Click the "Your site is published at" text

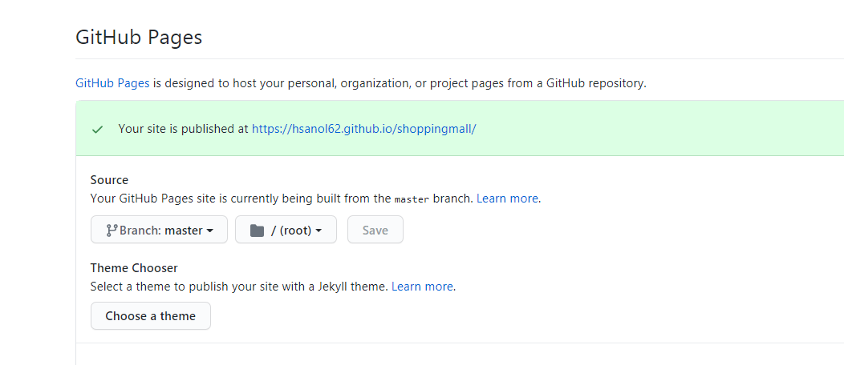pyautogui.click(x=183, y=129)
